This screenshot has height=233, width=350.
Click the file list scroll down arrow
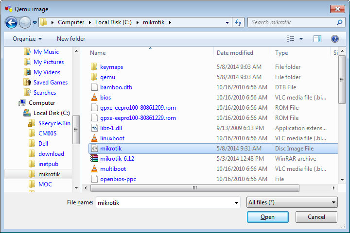coord(342,180)
